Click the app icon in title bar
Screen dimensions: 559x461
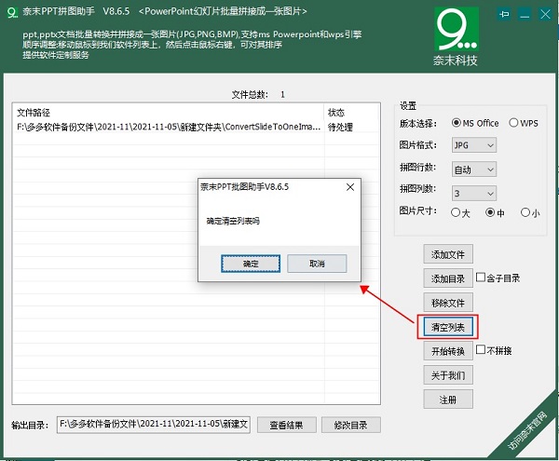[x=12, y=12]
